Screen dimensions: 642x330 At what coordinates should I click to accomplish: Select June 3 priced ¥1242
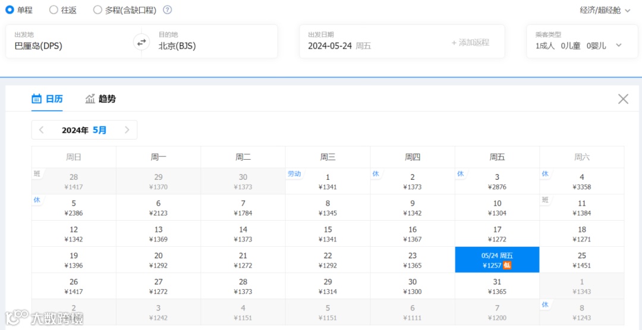[x=159, y=312]
